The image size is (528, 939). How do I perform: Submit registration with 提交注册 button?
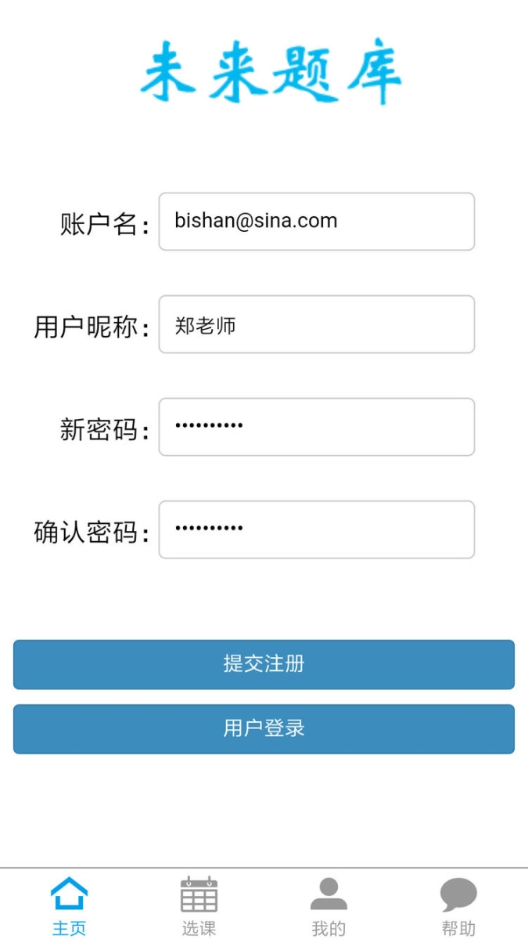coord(264,664)
